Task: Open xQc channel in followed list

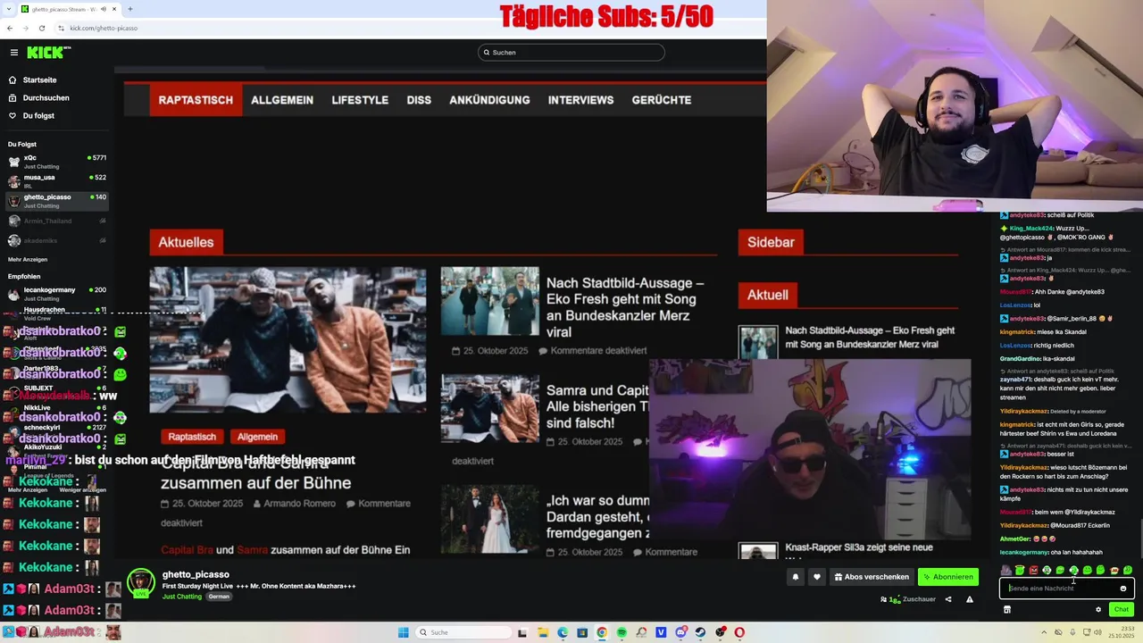Action: pyautogui.click(x=55, y=162)
